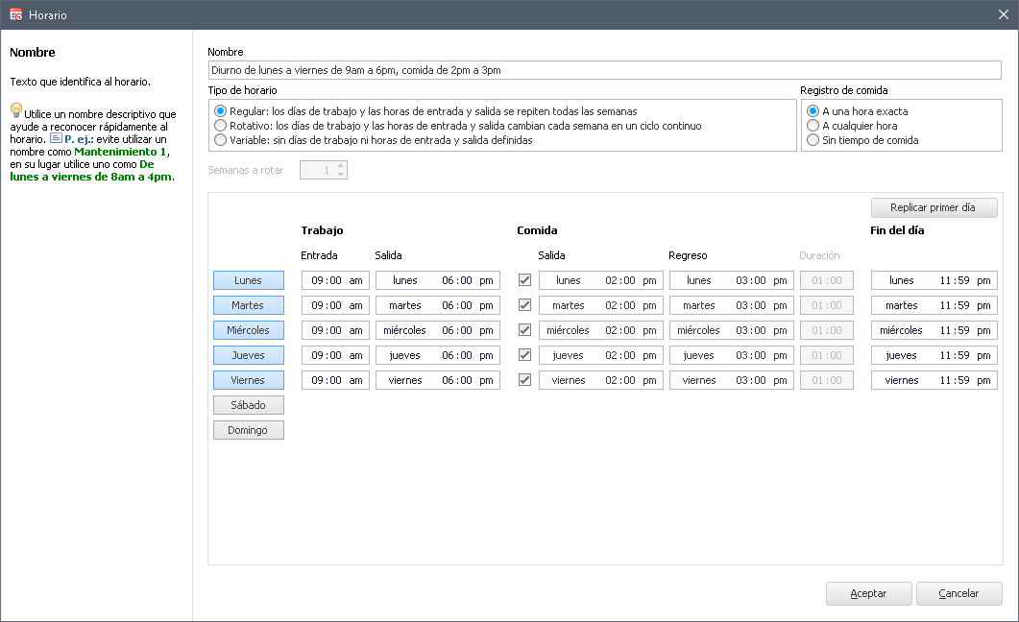Disable the Viernes meal checkbox
Screen dimensions: 1019x622
click(x=524, y=380)
